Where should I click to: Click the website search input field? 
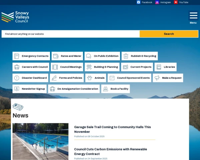[x=70, y=34]
